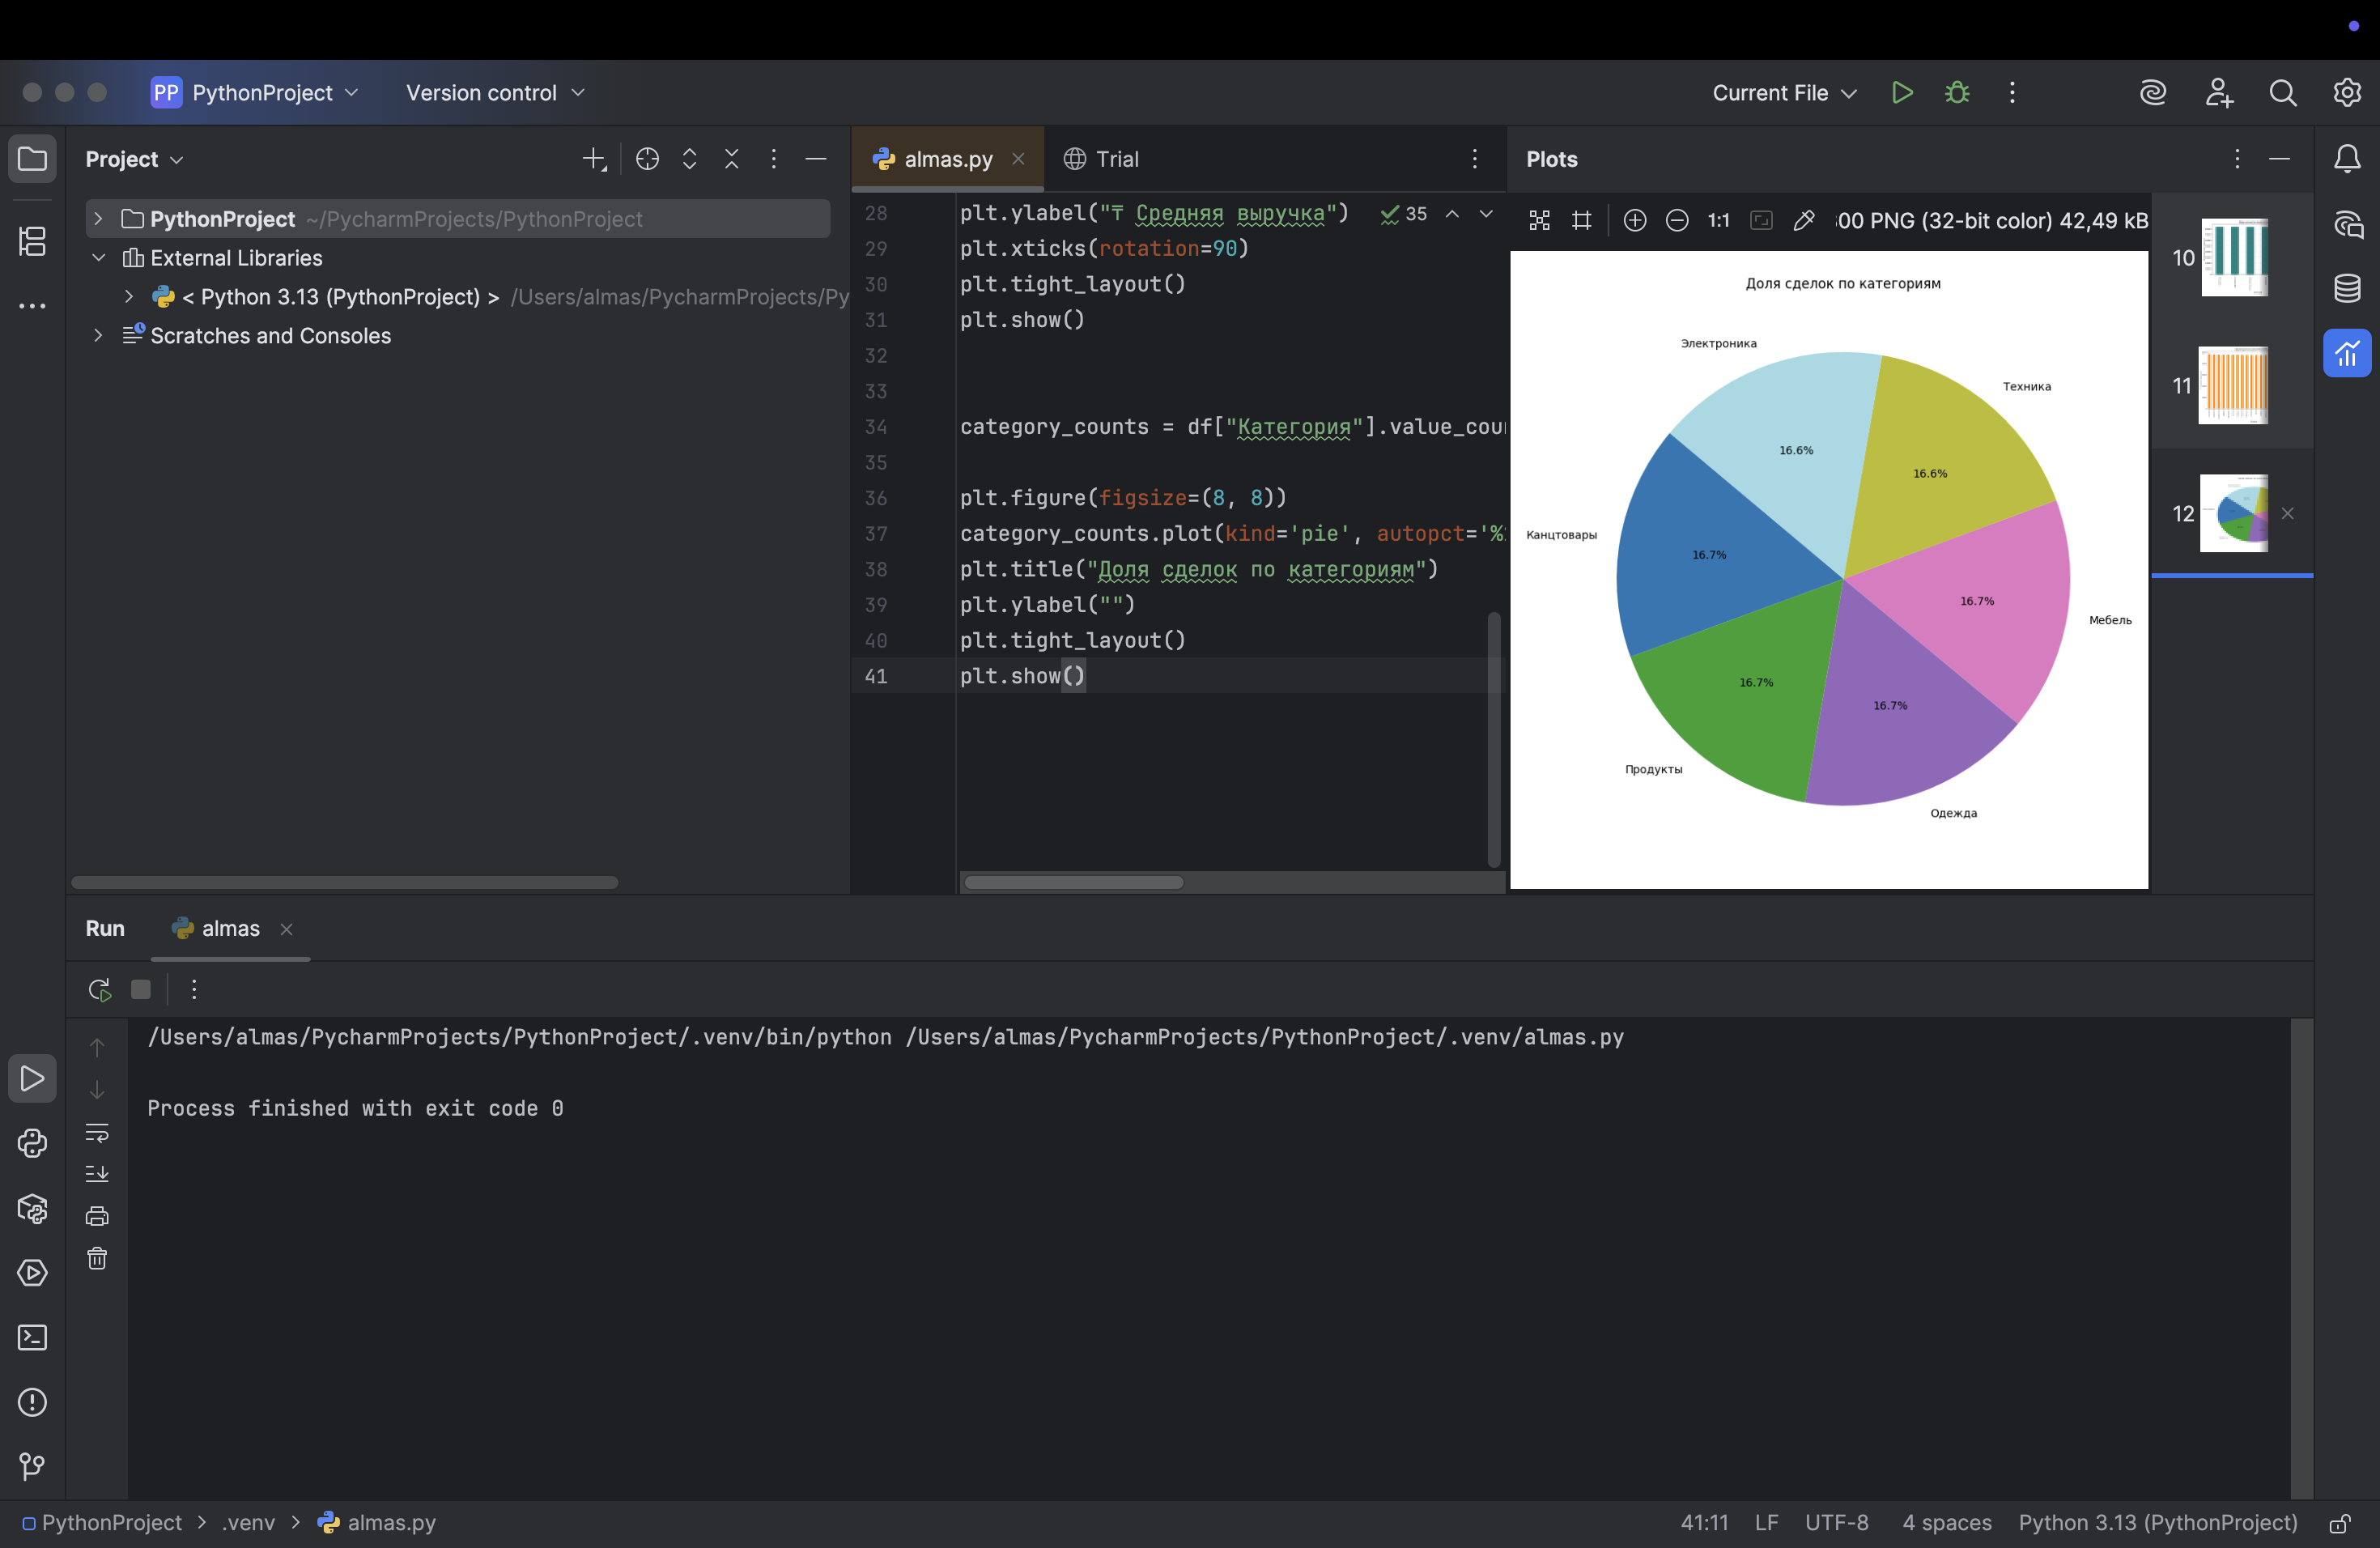The image size is (2380, 1548).
Task: Rerun the almas script
Action: tap(98, 989)
